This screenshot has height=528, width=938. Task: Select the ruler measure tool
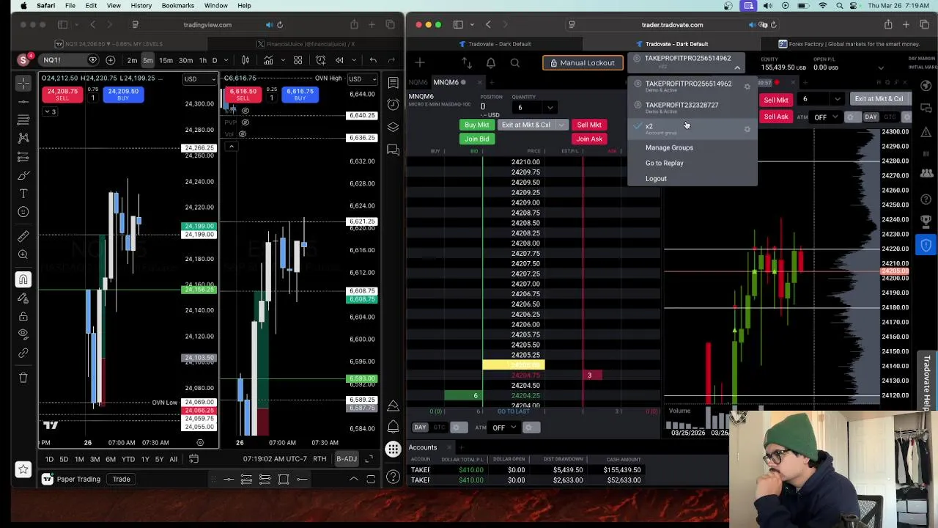(23, 236)
